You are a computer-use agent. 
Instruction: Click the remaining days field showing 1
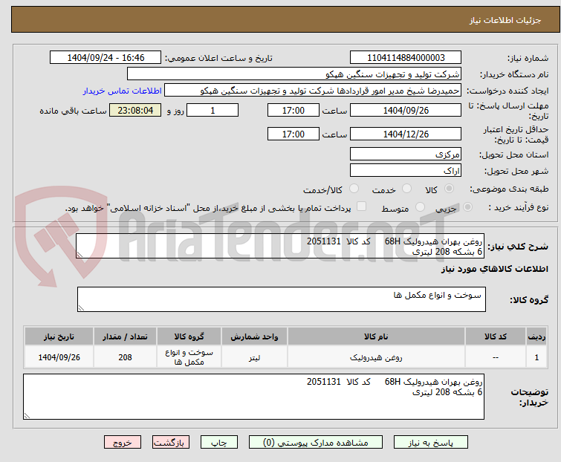(x=213, y=110)
